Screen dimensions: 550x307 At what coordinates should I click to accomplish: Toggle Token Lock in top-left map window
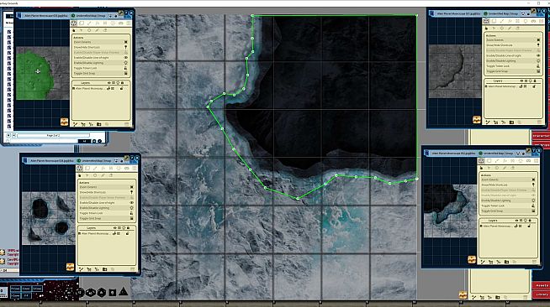(100, 68)
